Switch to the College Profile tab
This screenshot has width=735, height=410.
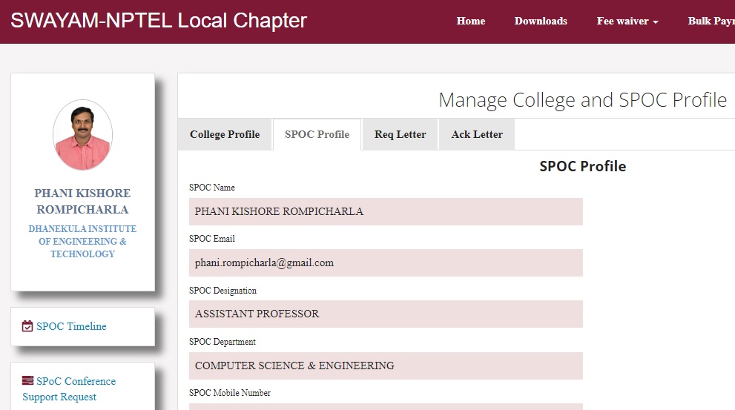click(225, 134)
